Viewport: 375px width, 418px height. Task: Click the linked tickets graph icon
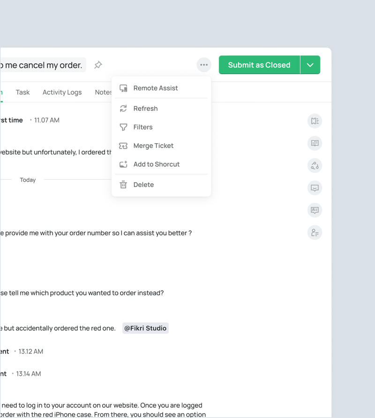(315, 165)
